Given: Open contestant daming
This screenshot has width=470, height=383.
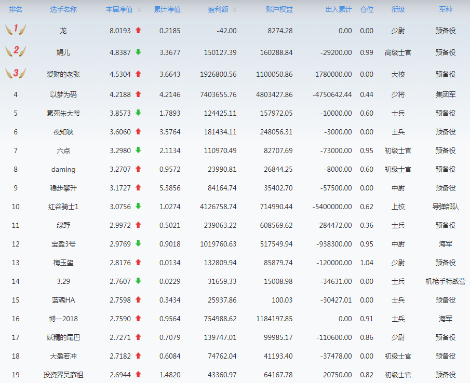Looking at the screenshot, I should tap(63, 170).
